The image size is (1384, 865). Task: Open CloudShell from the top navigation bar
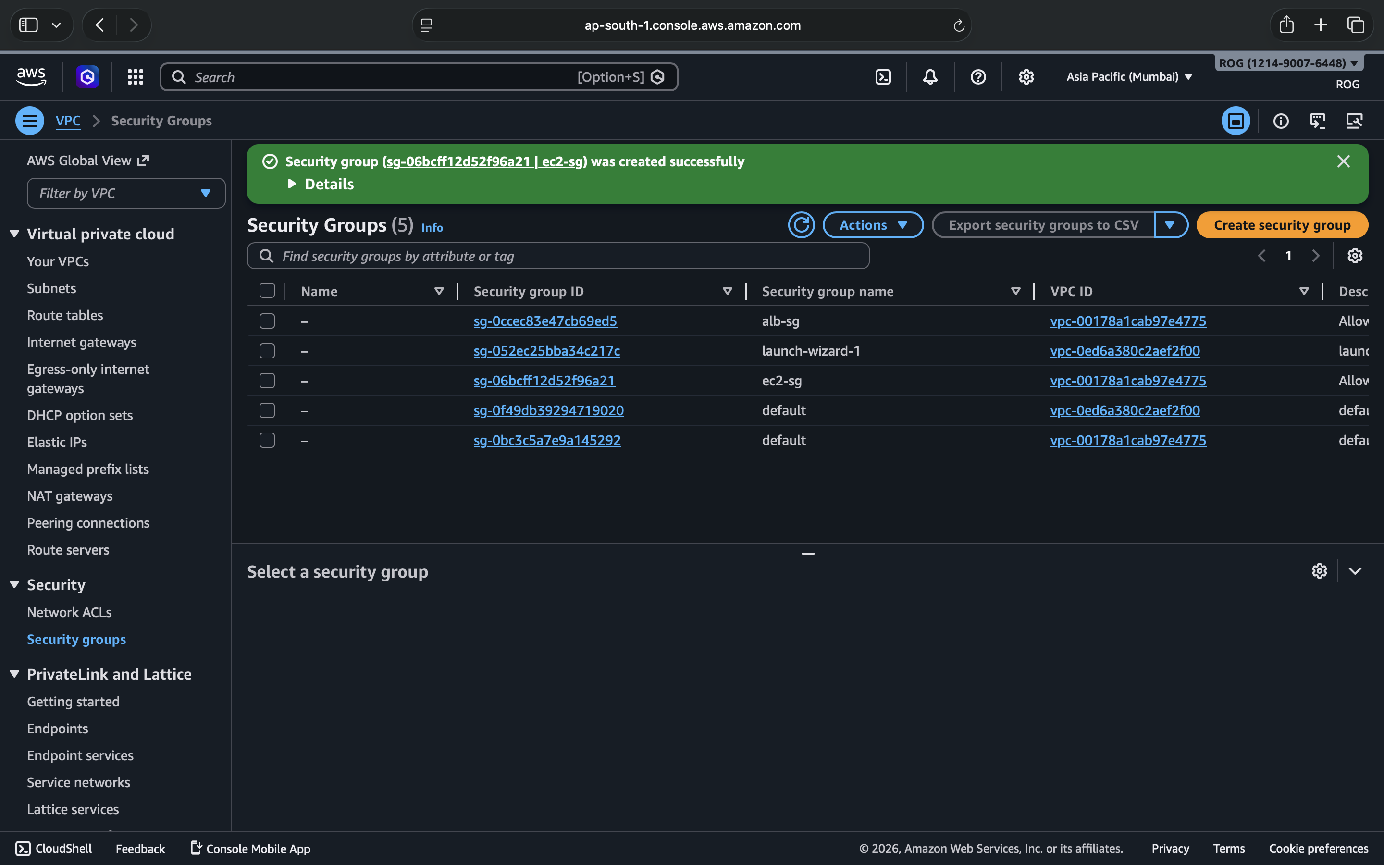[883, 77]
